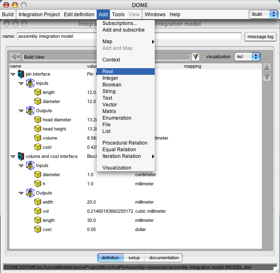Click the message log button
Screen dimensions: 280x273
click(260, 37)
